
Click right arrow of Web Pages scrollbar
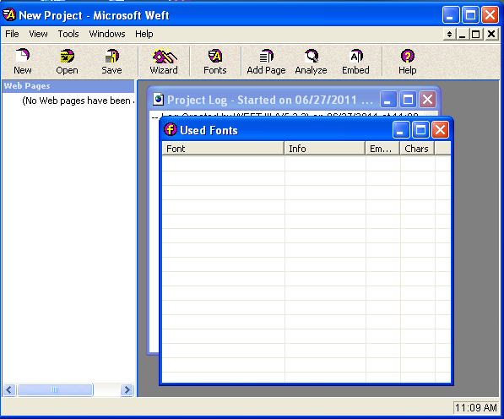pos(127,389)
